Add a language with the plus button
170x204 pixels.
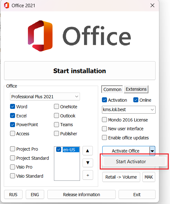coord(88,175)
